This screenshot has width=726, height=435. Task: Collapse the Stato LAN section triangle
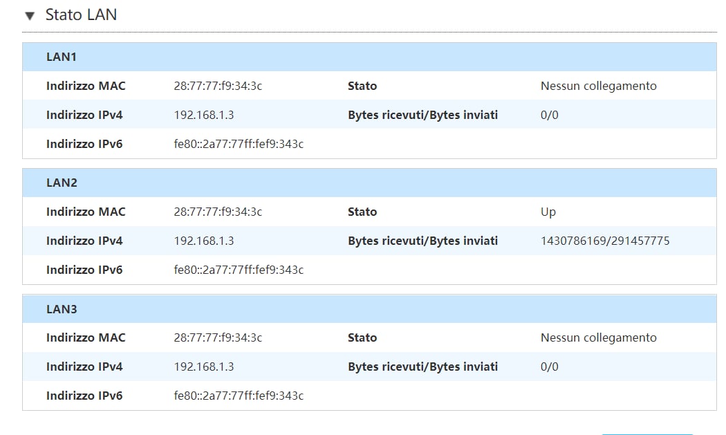click(x=30, y=16)
